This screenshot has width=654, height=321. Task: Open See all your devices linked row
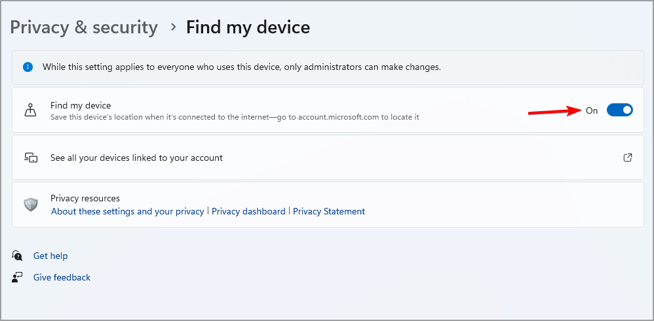pos(136,158)
